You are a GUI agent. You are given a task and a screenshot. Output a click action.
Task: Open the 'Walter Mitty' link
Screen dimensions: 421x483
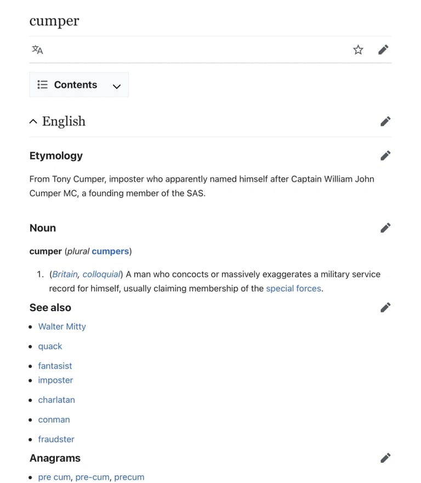click(x=62, y=326)
